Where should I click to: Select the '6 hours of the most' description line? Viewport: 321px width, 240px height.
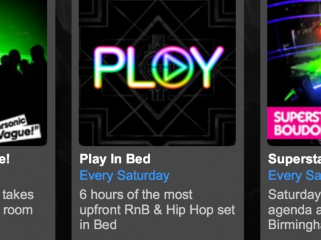click(x=136, y=194)
